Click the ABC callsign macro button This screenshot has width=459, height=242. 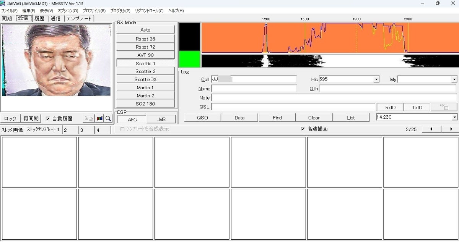pos(444,107)
